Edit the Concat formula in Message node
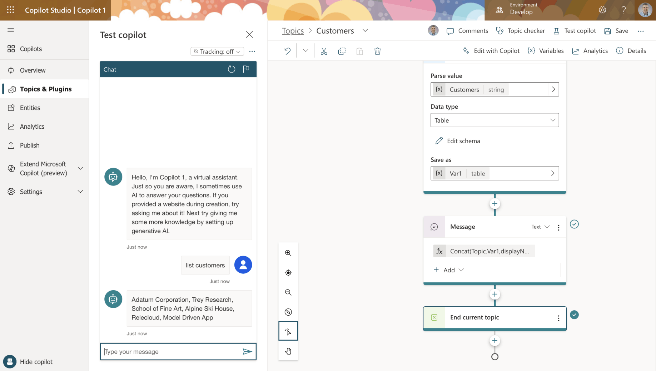Image resolution: width=656 pixels, height=371 pixels. click(x=484, y=251)
